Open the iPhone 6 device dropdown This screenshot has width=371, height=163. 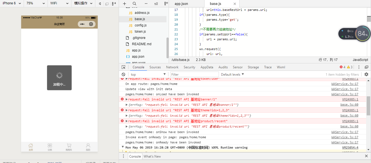12,3
